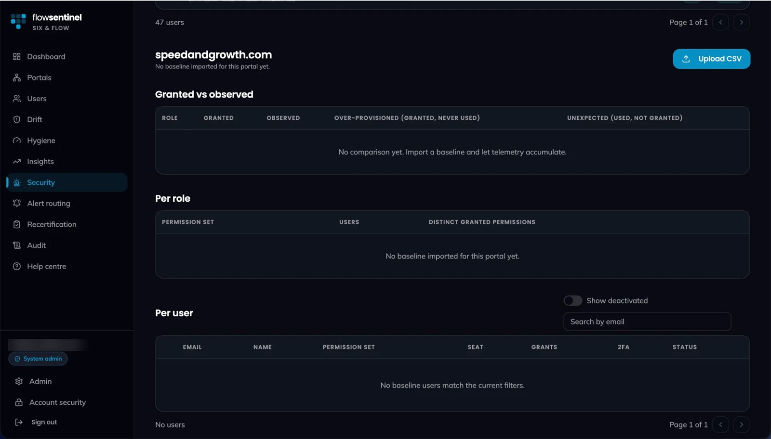The width and height of the screenshot is (771, 439).
Task: Click the Email column header
Action: tap(192, 347)
